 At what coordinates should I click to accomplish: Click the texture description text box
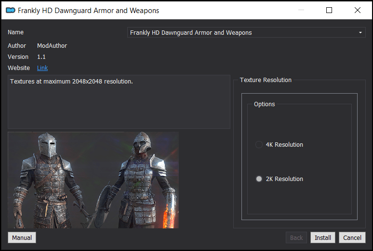[119, 102]
